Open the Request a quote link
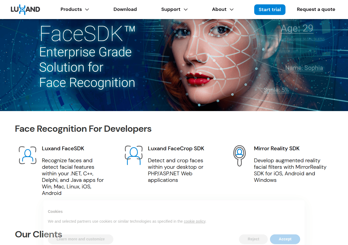 click(316, 9)
